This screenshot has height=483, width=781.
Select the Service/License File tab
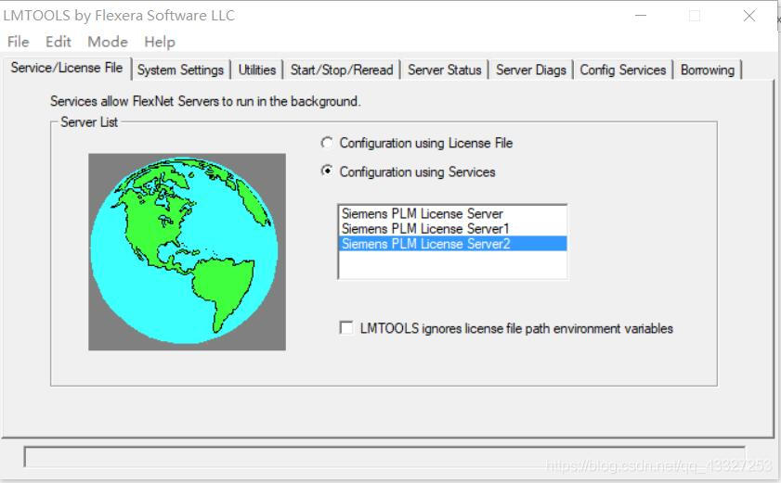coord(67,68)
